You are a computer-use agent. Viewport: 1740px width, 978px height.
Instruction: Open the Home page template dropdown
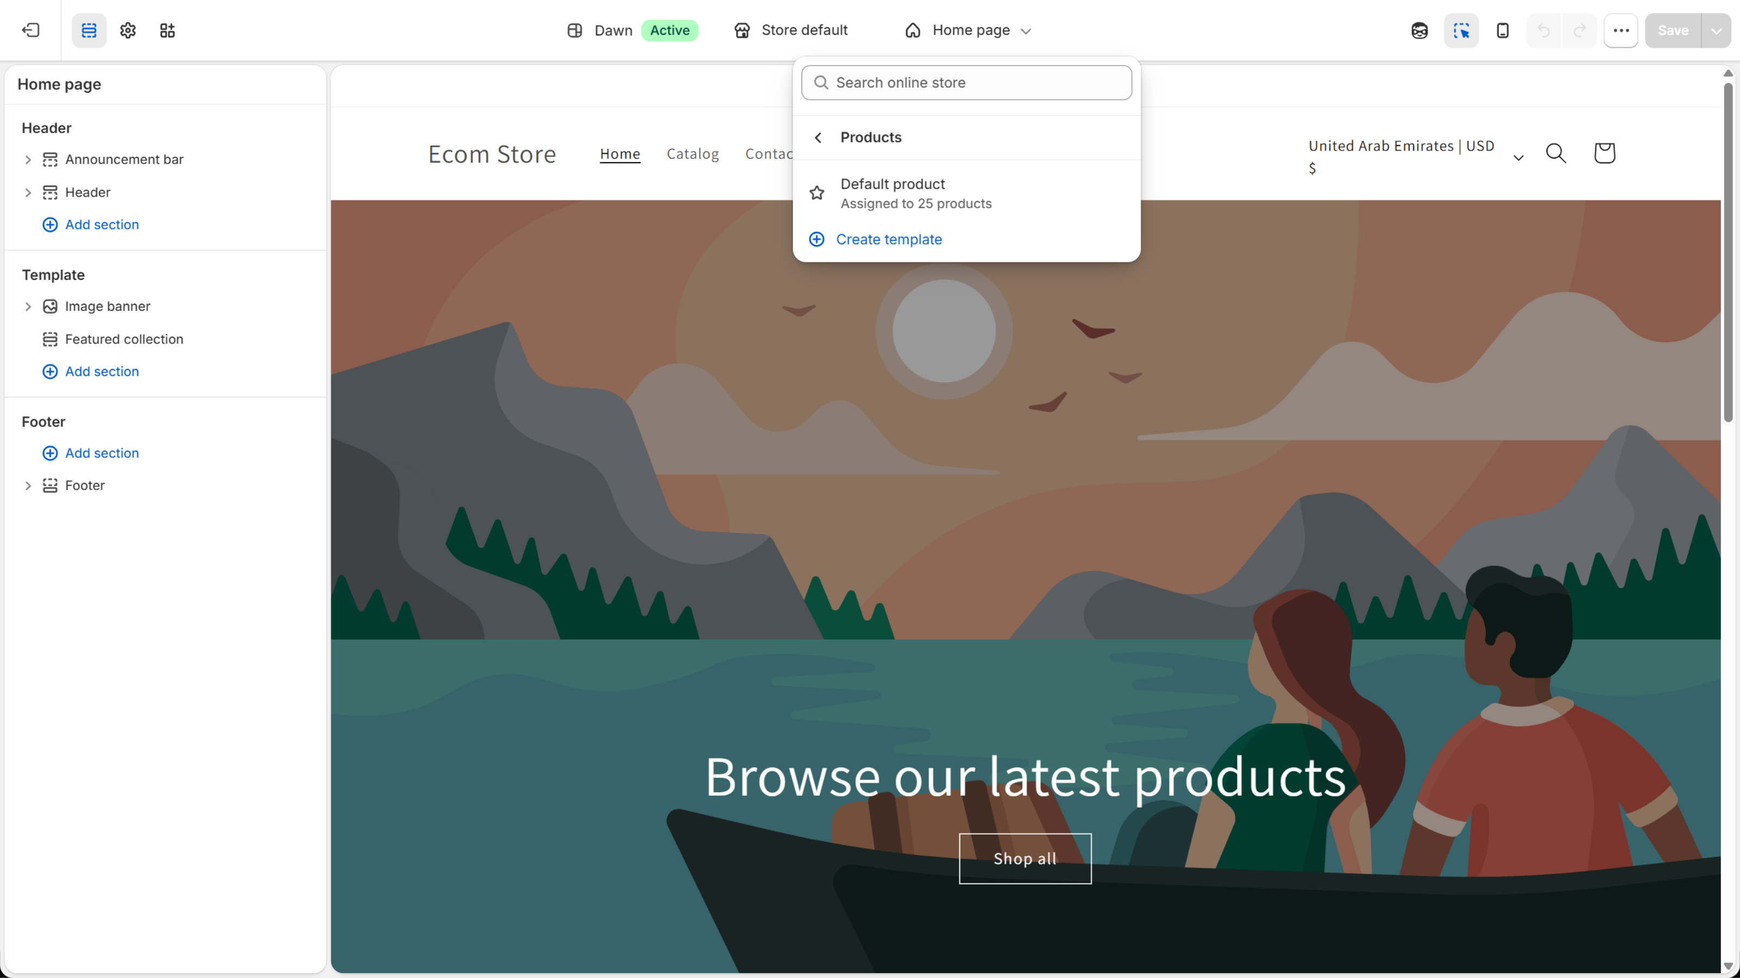point(968,30)
